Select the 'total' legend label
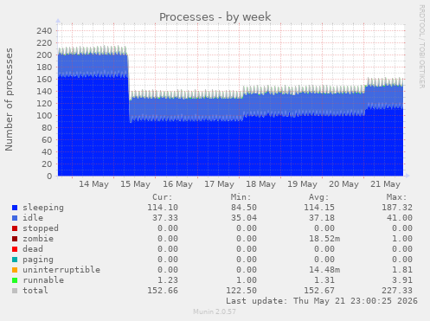The width and height of the screenshot is (430, 321). 35,291
